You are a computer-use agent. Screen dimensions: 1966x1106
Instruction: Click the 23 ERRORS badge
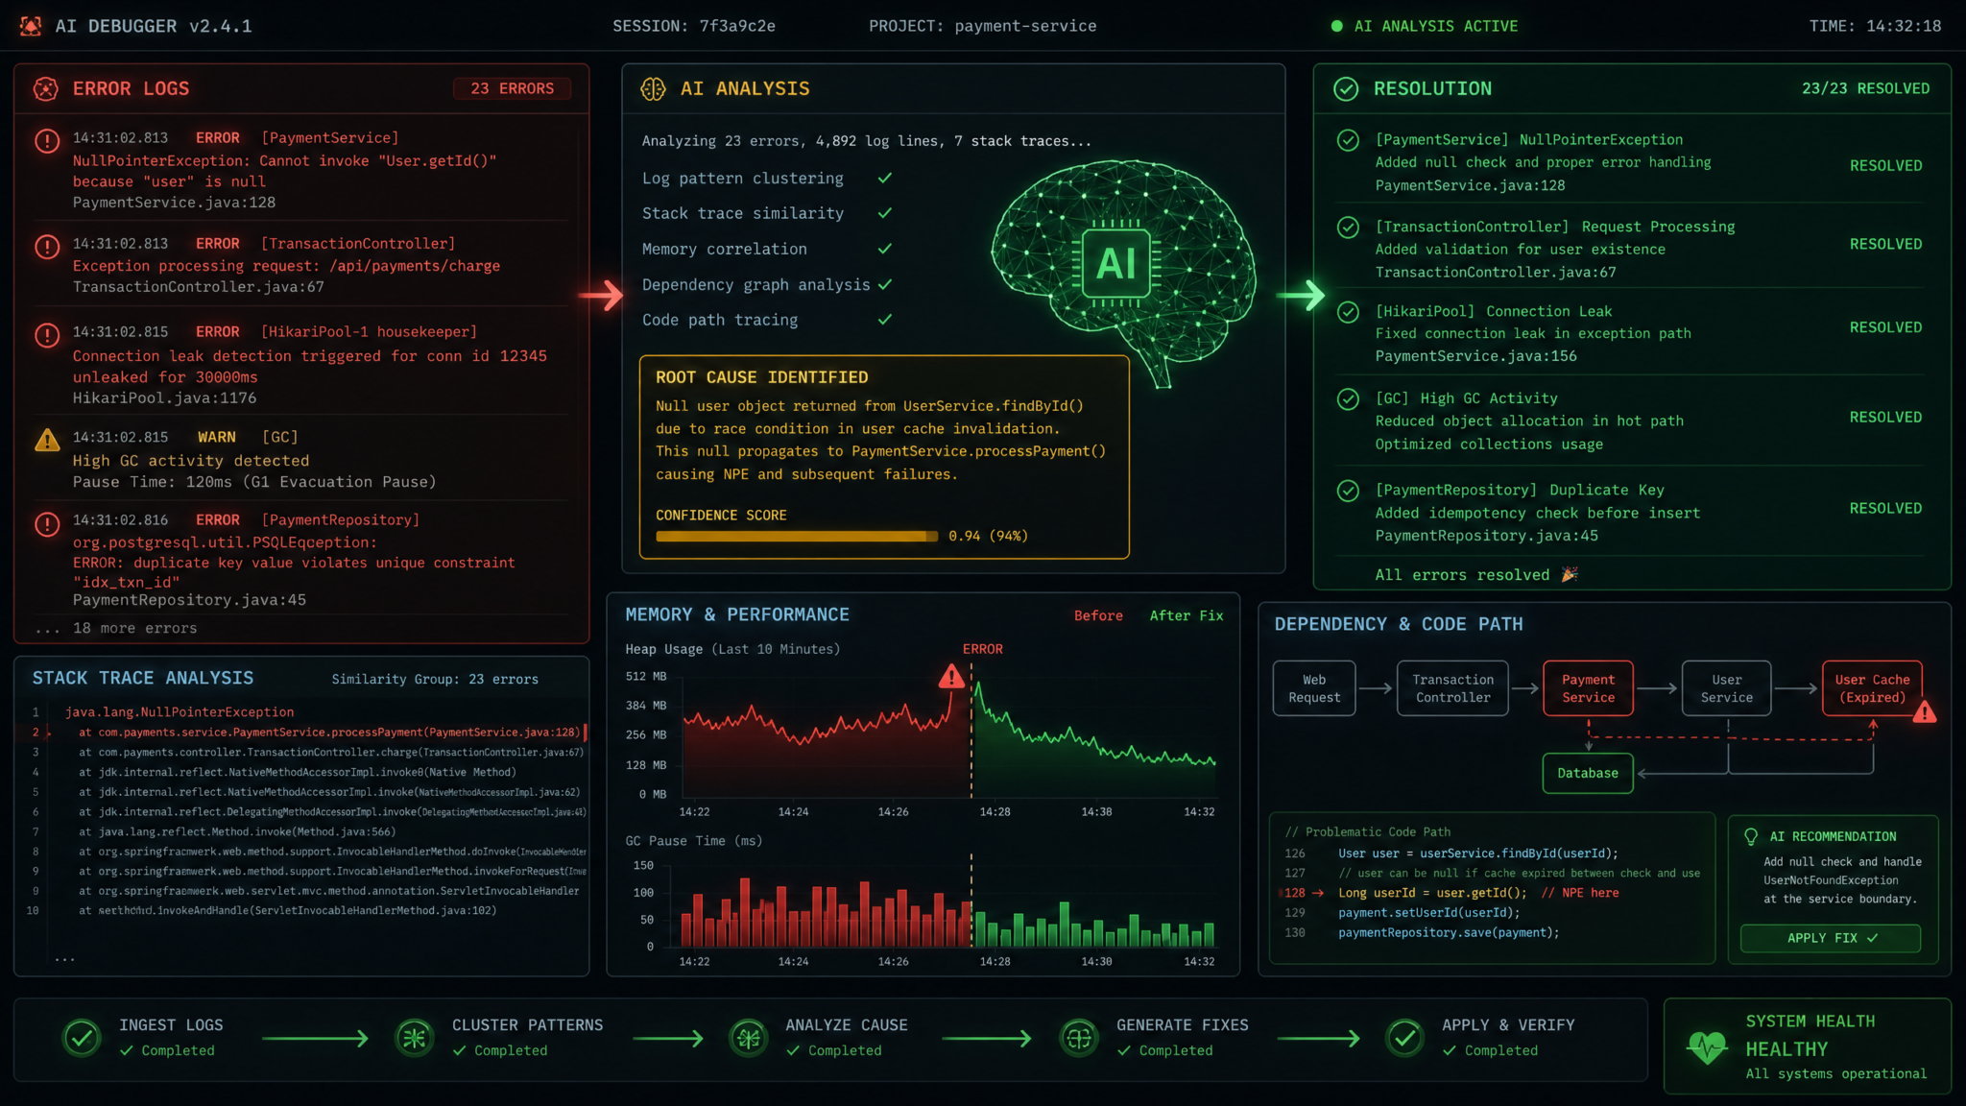512,88
